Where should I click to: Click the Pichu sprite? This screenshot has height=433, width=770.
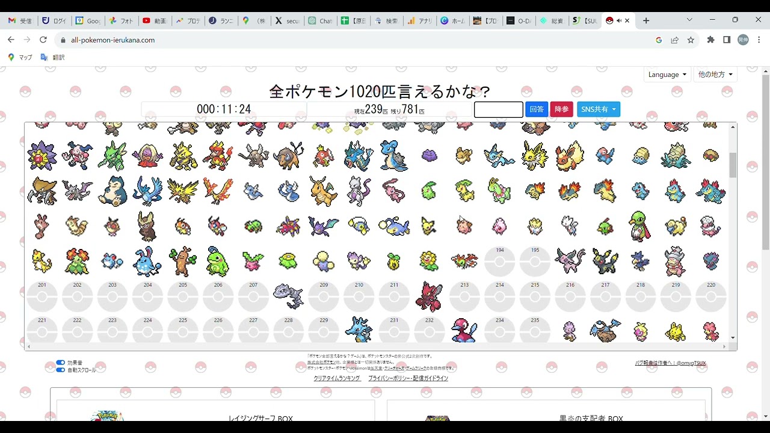click(429, 226)
